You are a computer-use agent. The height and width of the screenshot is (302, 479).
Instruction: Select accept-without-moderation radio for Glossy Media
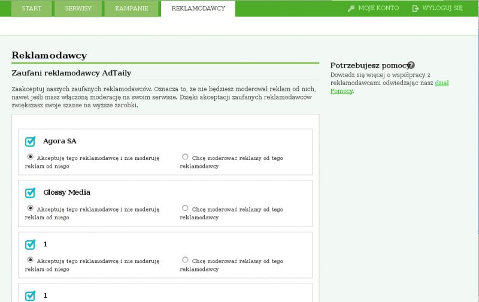[31, 208]
